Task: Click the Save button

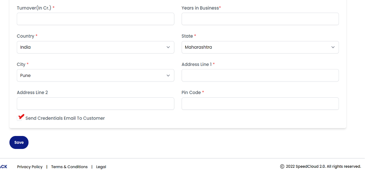Action: click(19, 142)
